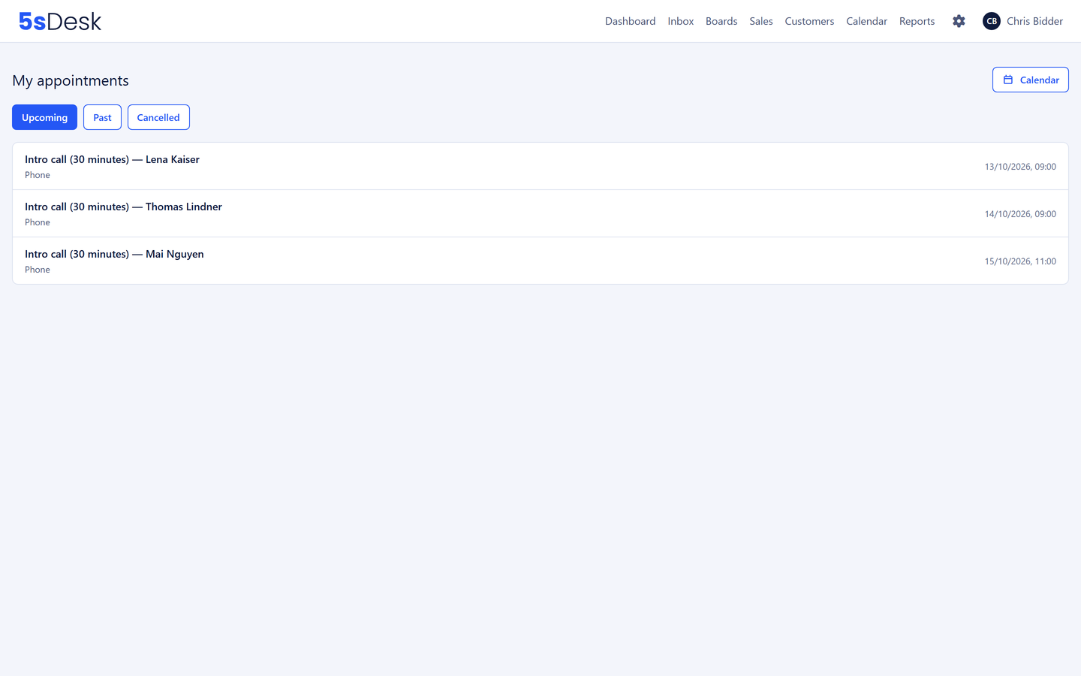
Task: Navigate to Boards
Action: pyautogui.click(x=721, y=21)
